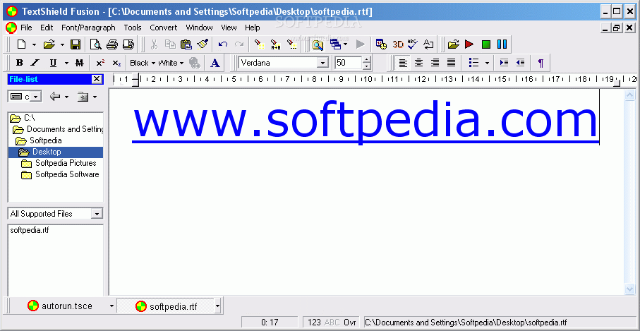640x331 pixels.
Task: Toggle superscript x² formatting
Action: tap(100, 63)
